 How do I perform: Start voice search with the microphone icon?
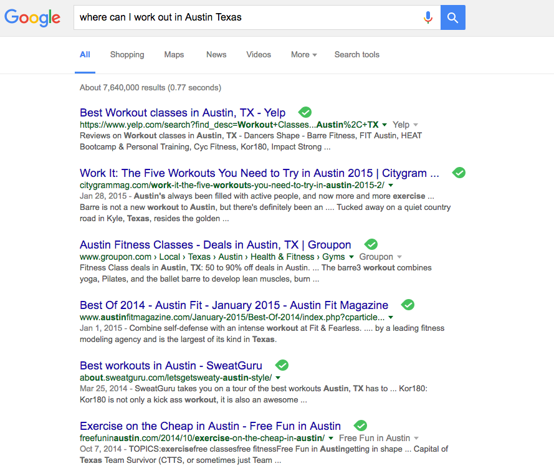(428, 17)
